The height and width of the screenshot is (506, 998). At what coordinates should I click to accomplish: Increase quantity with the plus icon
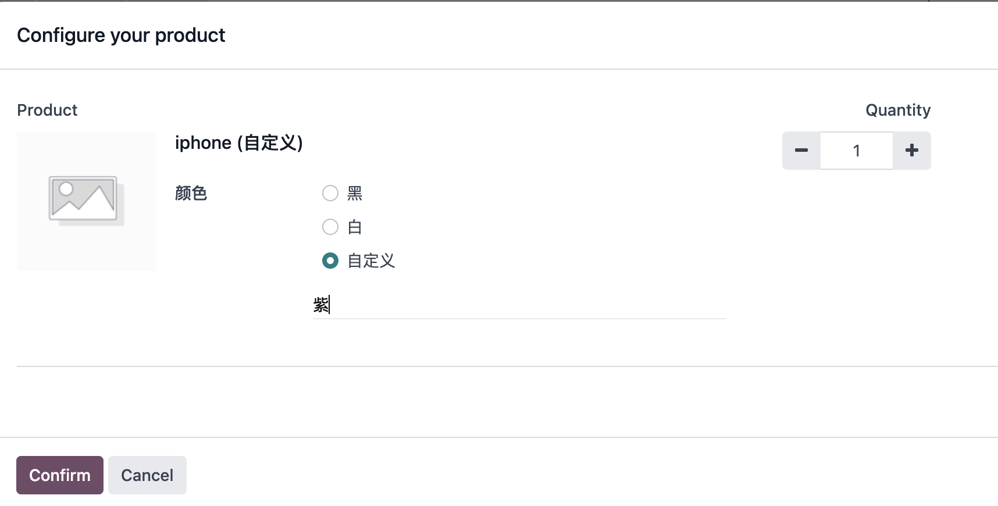click(912, 151)
